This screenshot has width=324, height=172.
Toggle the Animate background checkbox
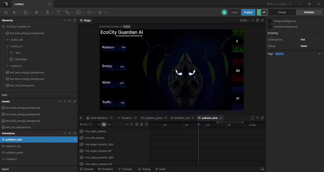tap(270, 27)
